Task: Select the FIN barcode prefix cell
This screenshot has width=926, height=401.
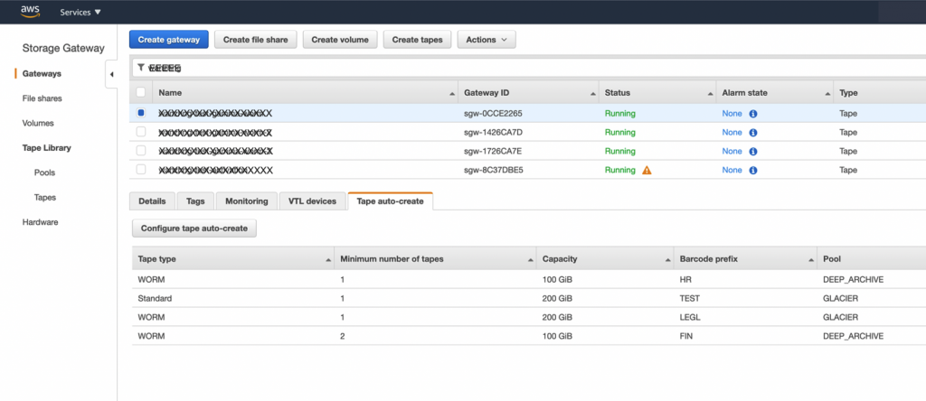Action: (686, 336)
